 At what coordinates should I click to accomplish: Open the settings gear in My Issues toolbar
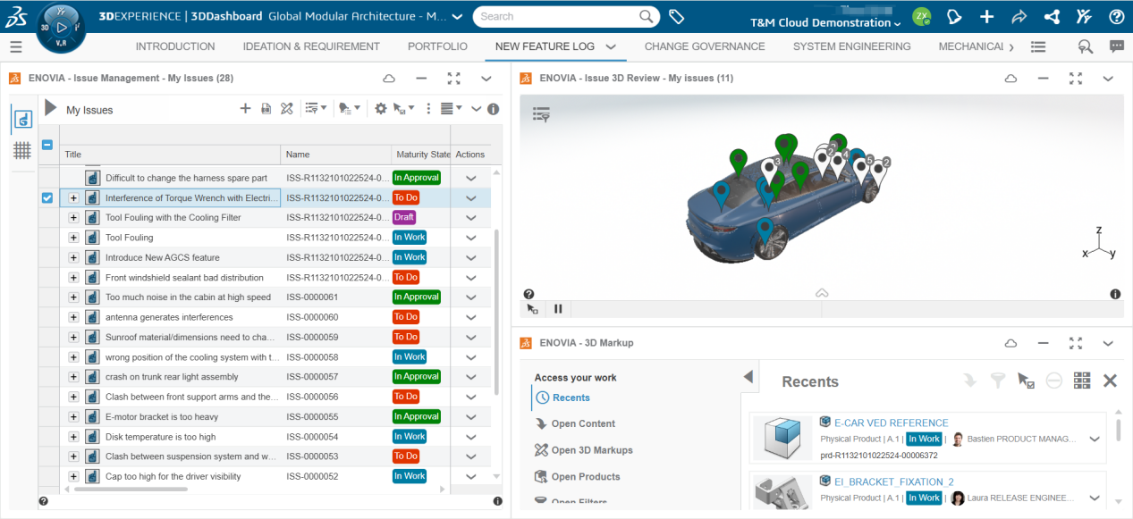(x=381, y=108)
